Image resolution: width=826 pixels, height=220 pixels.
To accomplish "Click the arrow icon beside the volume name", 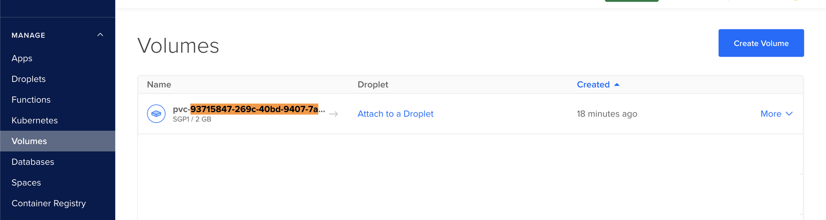I will (x=333, y=114).
